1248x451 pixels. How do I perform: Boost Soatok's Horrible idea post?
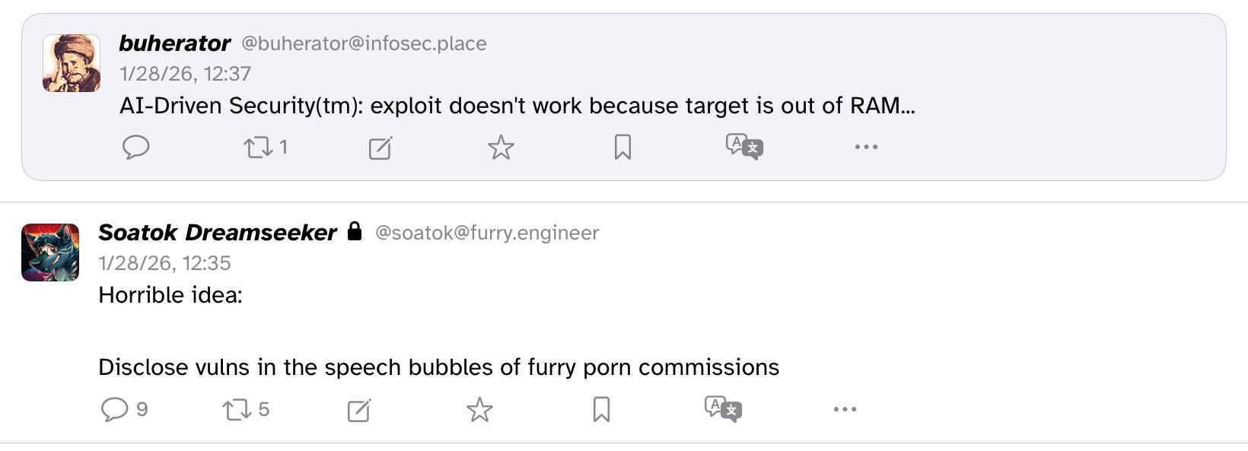click(x=237, y=410)
